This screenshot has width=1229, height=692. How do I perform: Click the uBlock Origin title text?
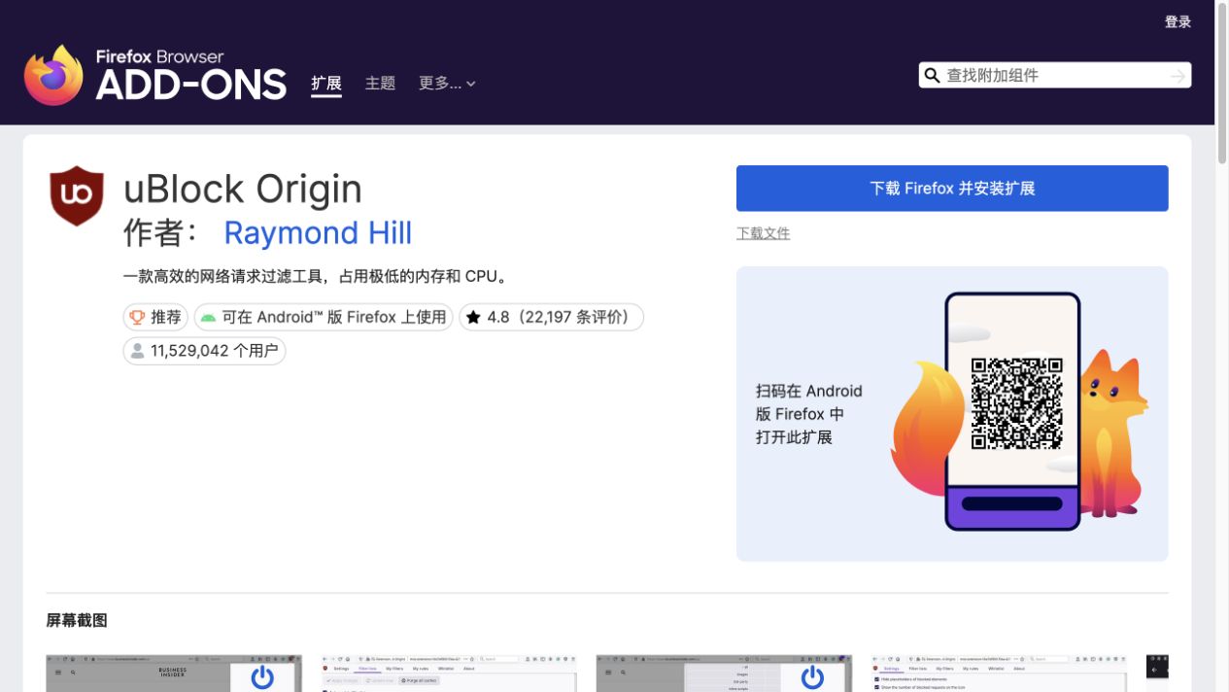tap(243, 189)
